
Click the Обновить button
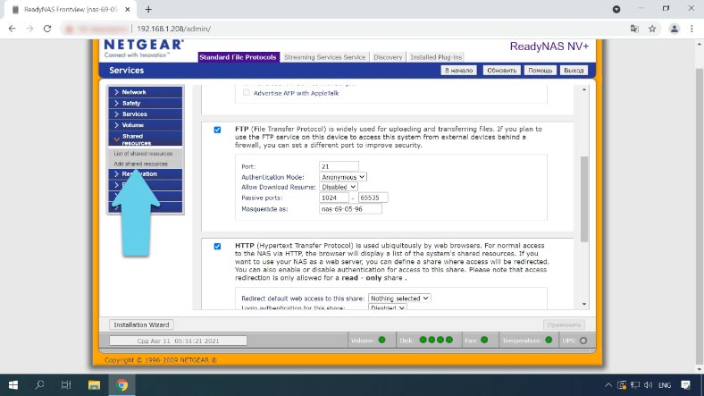pos(501,71)
